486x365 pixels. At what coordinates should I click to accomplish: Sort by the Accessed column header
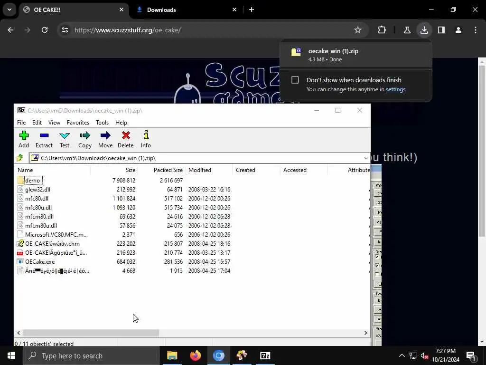pos(304,170)
